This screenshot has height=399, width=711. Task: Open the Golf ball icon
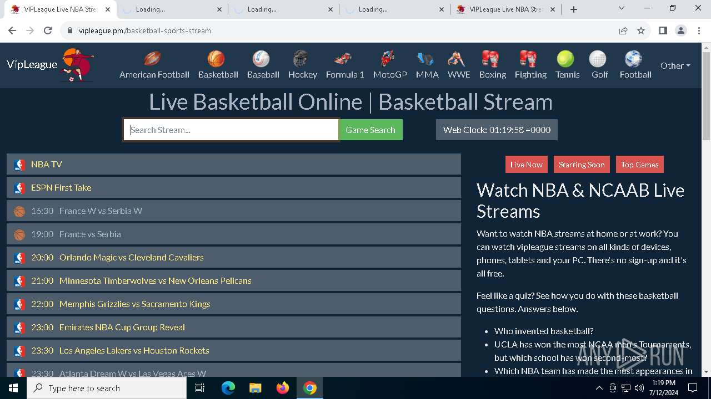[598, 58]
